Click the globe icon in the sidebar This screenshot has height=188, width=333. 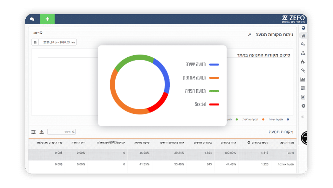click(303, 28)
